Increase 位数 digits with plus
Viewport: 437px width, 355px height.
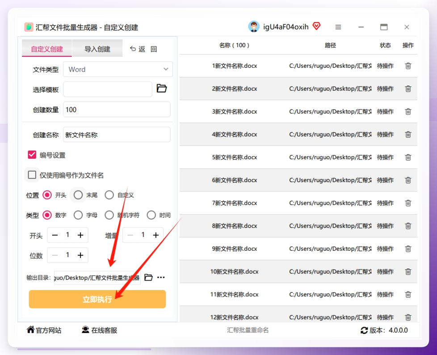(80, 255)
